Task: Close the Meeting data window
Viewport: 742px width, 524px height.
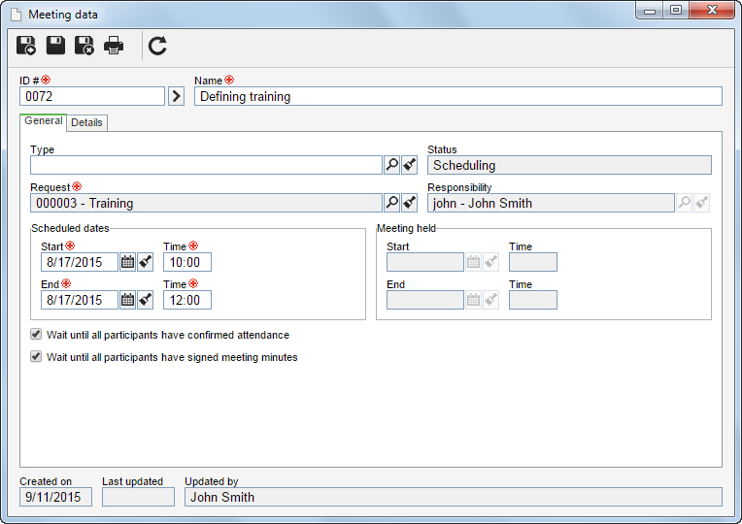Action: point(712,11)
